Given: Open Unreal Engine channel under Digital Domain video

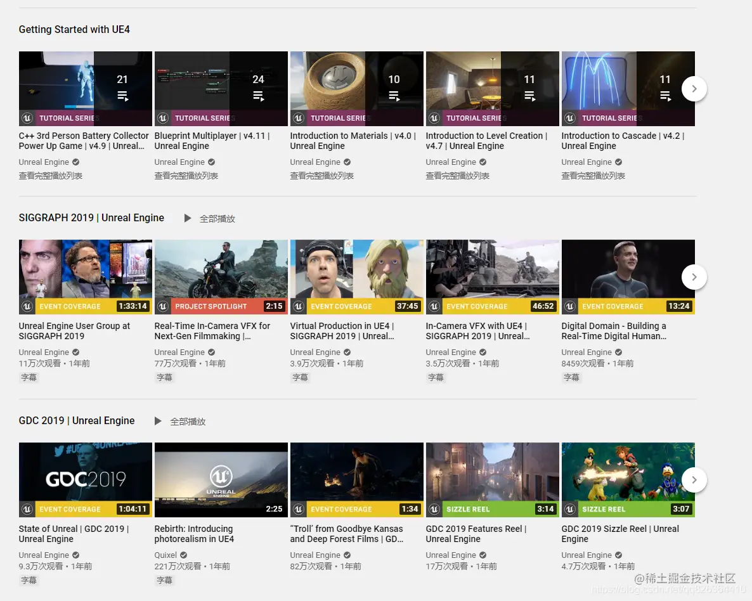Looking at the screenshot, I should coord(587,352).
